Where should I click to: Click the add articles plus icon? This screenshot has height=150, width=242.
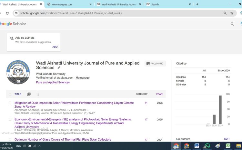(x=29, y=94)
